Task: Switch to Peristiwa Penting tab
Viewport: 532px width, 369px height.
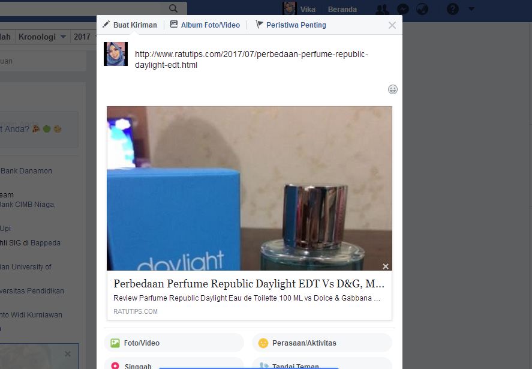Action: point(291,25)
